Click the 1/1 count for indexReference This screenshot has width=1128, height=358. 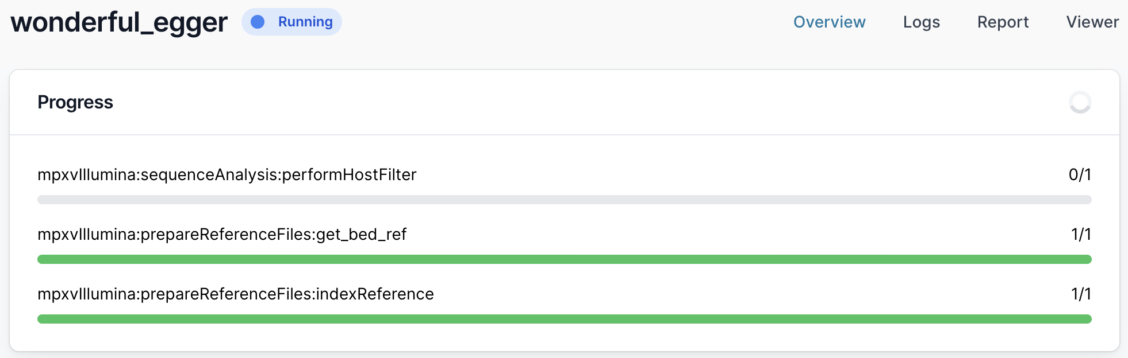pyautogui.click(x=1080, y=294)
